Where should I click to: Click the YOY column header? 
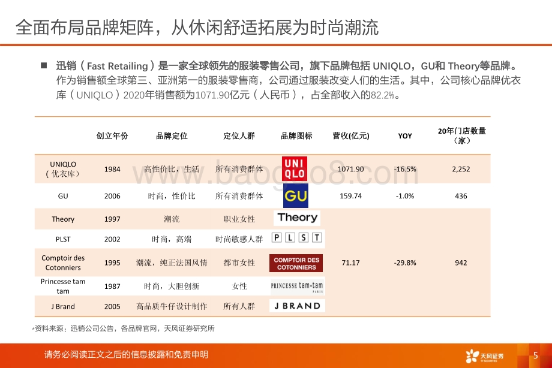[405, 136]
